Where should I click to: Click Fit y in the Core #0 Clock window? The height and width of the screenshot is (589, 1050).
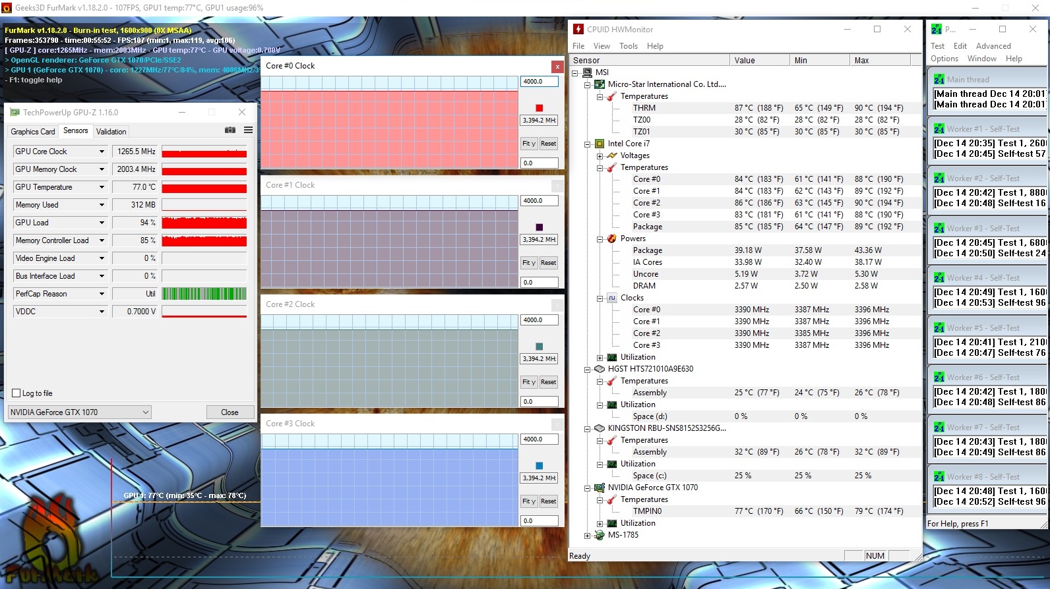[529, 144]
